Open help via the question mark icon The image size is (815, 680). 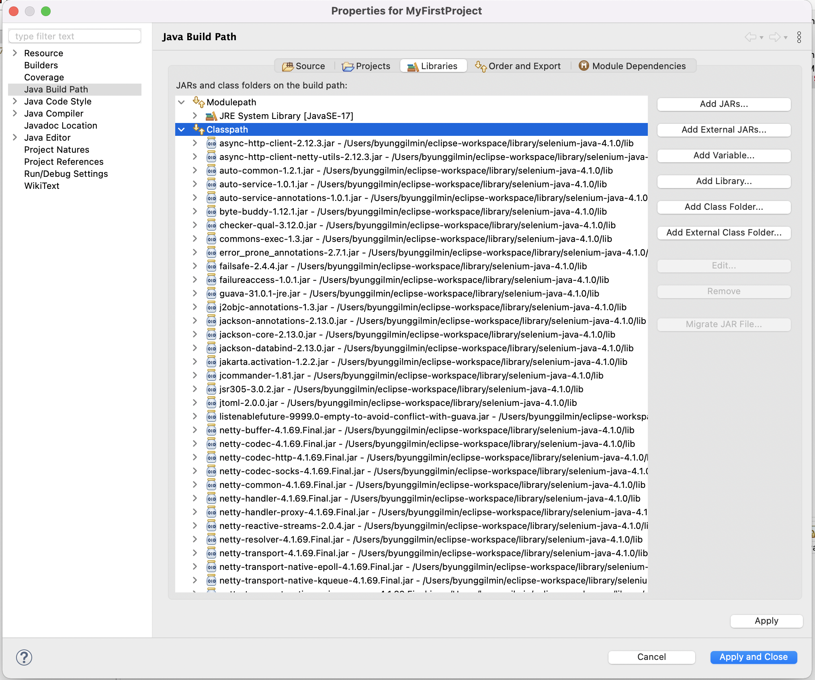[24, 657]
